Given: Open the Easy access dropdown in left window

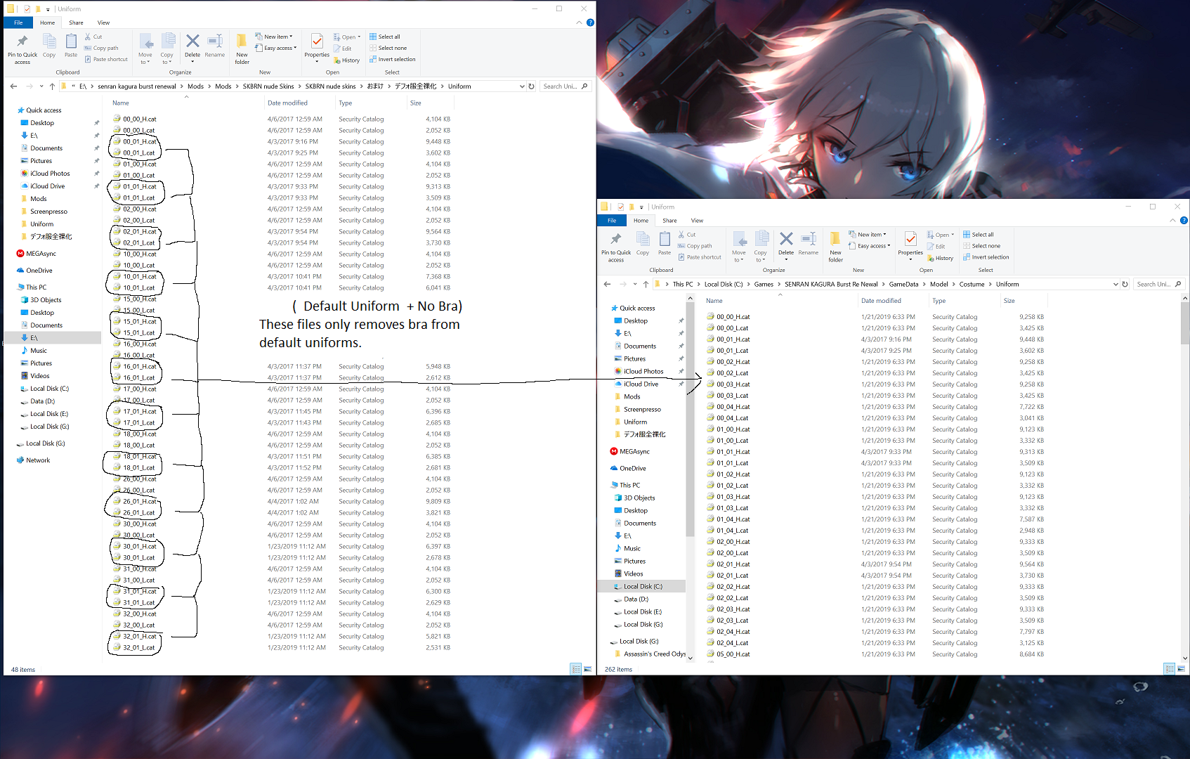Looking at the screenshot, I should (x=277, y=48).
